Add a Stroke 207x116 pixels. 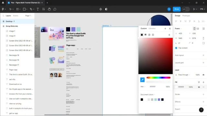point(203,94)
